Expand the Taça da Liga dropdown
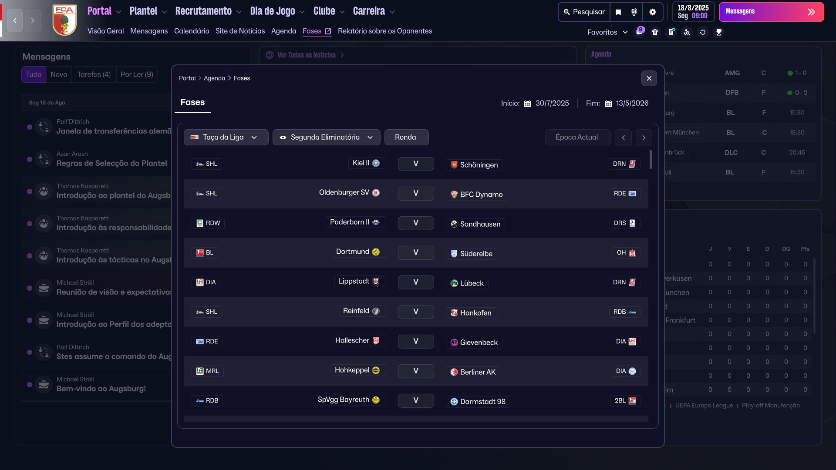 click(226, 137)
